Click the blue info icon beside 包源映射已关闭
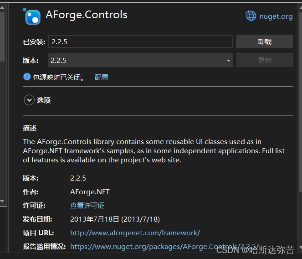 point(27,77)
